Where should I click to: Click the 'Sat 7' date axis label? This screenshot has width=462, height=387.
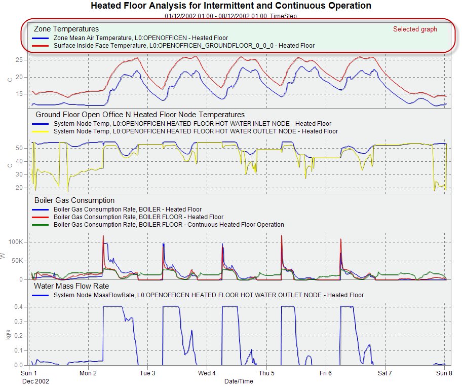tap(384, 373)
